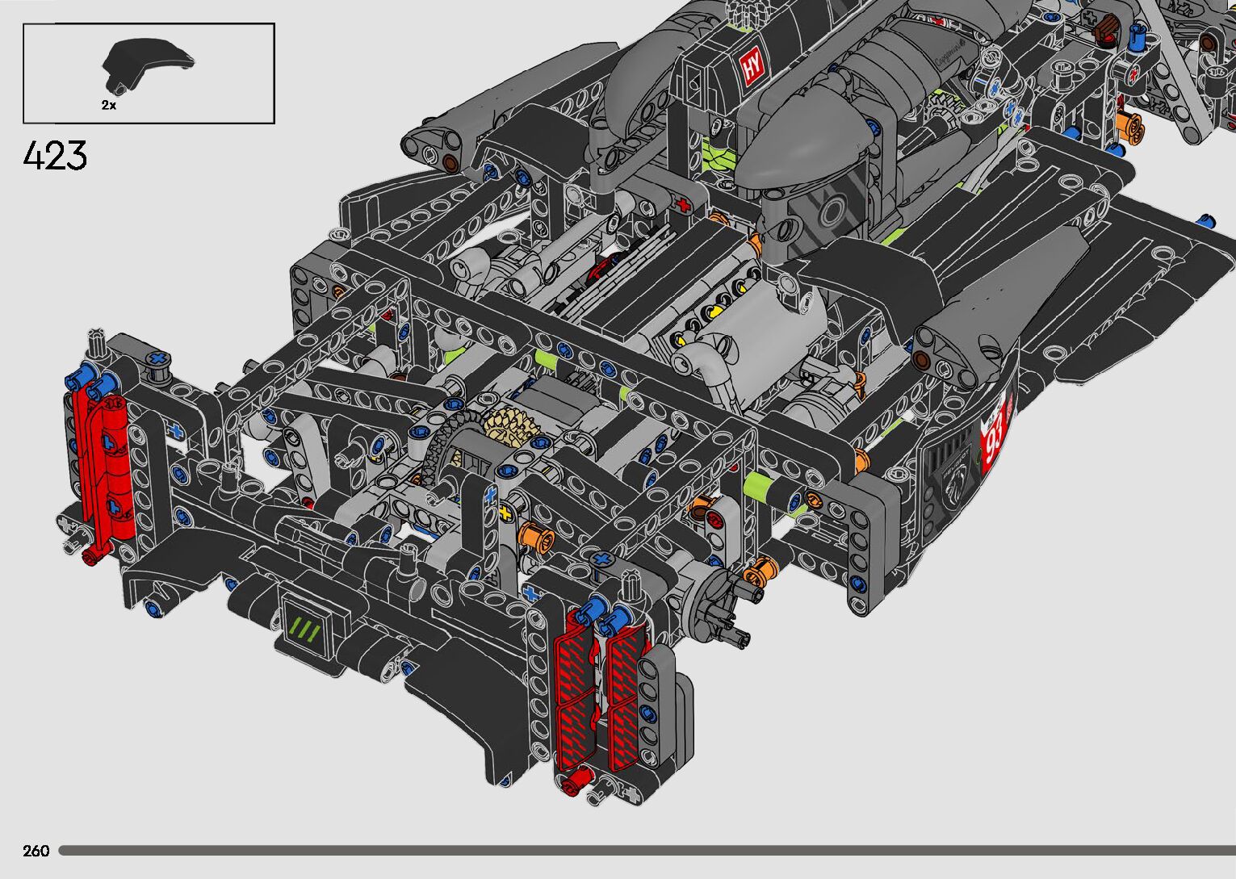Click the yellow cross axle end
Screen dimensions: 1236x879
[506, 513]
